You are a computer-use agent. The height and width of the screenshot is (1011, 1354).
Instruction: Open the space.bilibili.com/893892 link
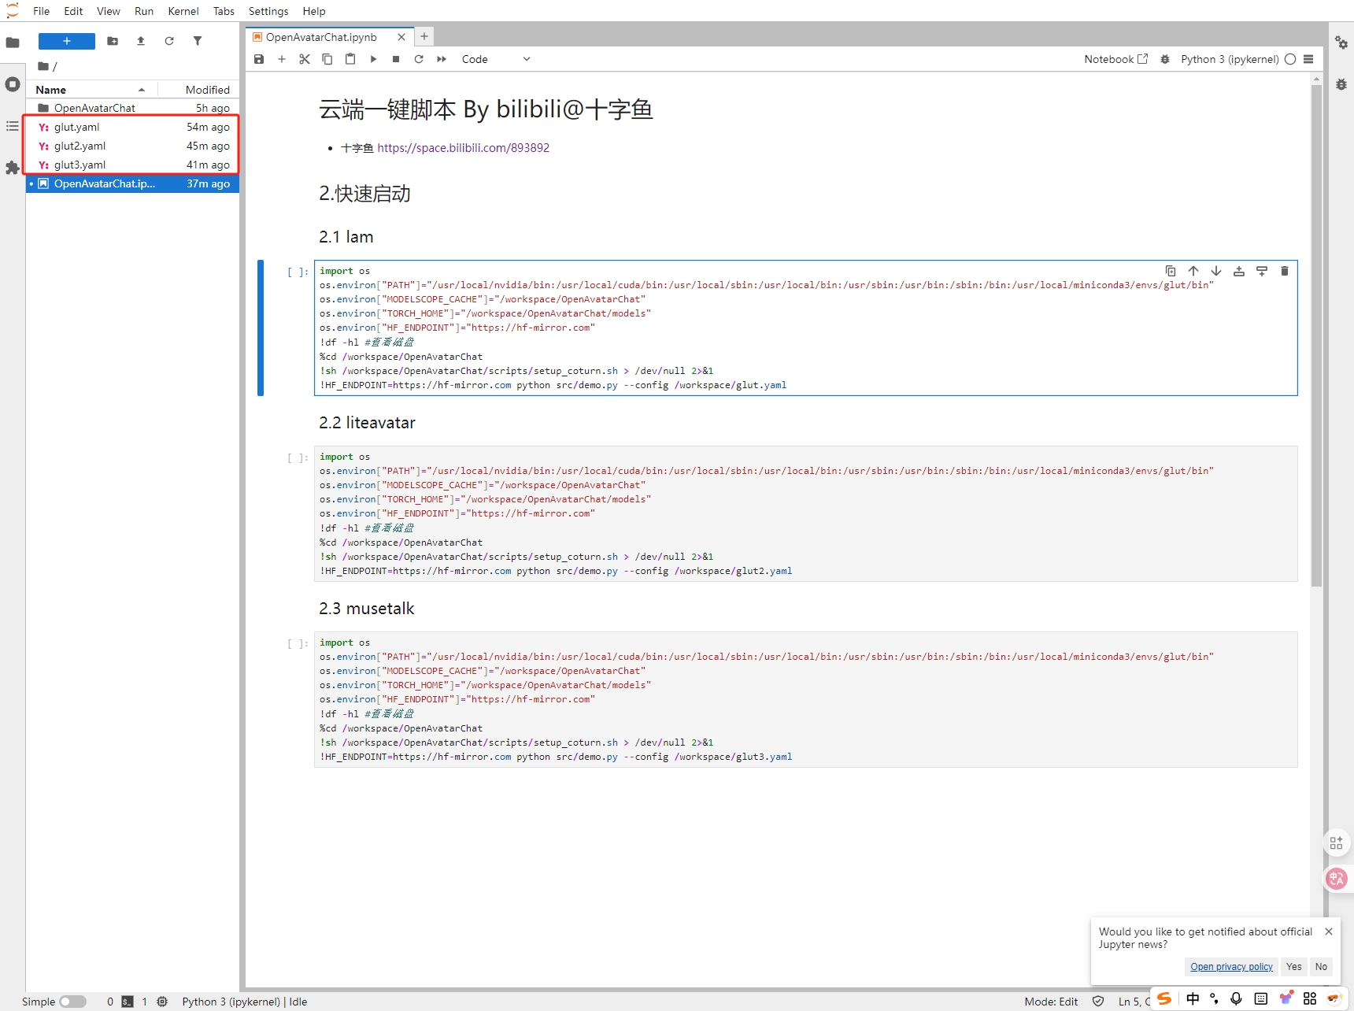click(463, 148)
